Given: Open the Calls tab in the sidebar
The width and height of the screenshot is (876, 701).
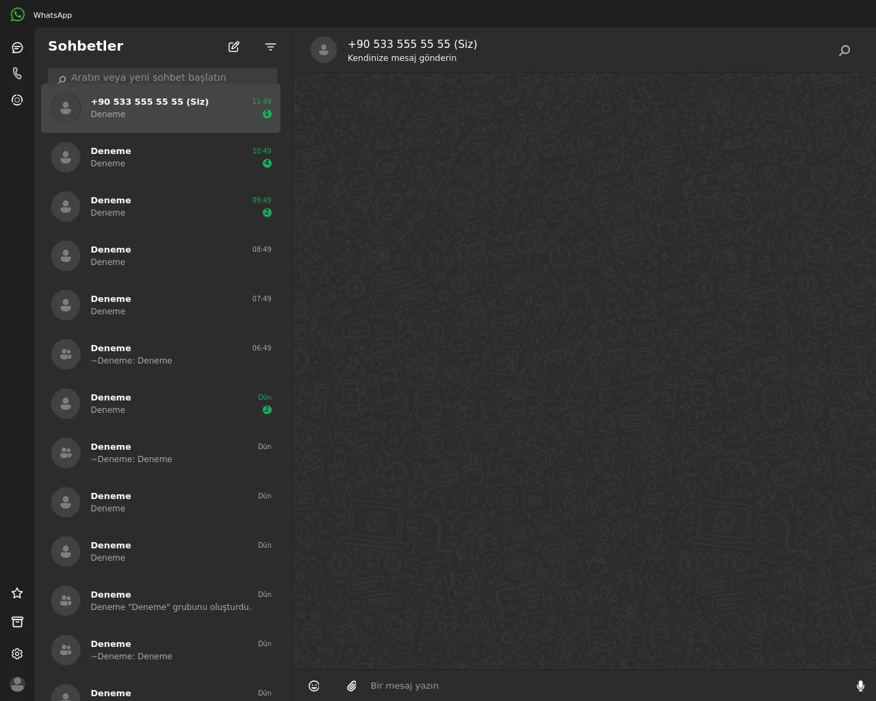Looking at the screenshot, I should 17,73.
